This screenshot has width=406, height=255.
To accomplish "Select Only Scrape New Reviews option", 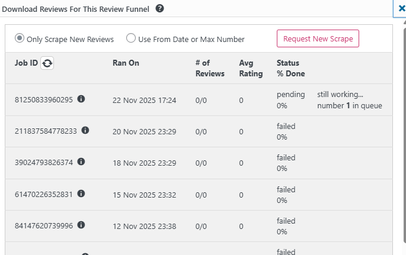I will (x=20, y=38).
